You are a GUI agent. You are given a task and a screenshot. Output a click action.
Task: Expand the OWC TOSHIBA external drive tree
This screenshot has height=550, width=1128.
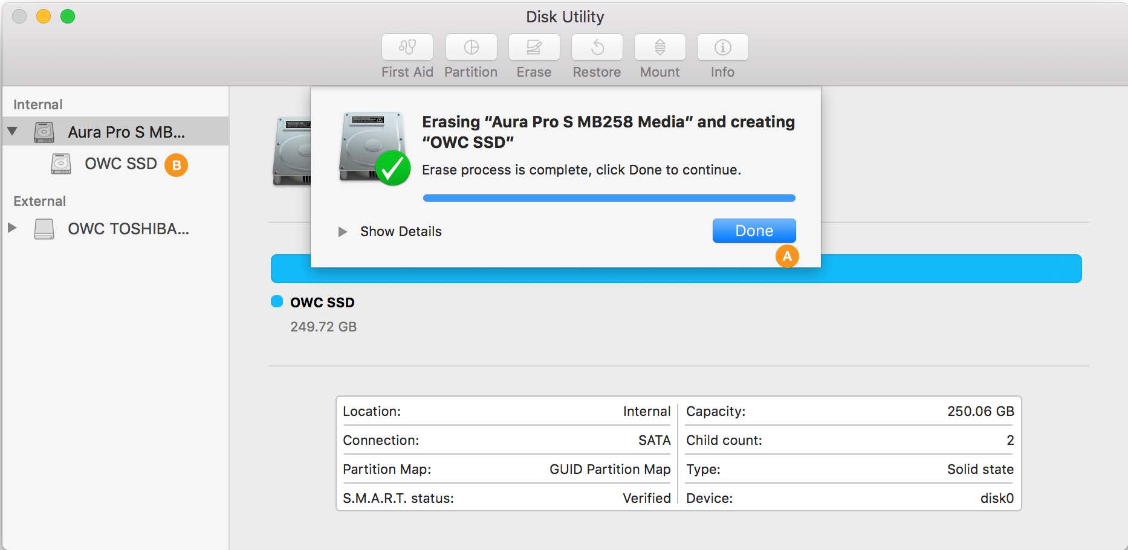coord(12,228)
